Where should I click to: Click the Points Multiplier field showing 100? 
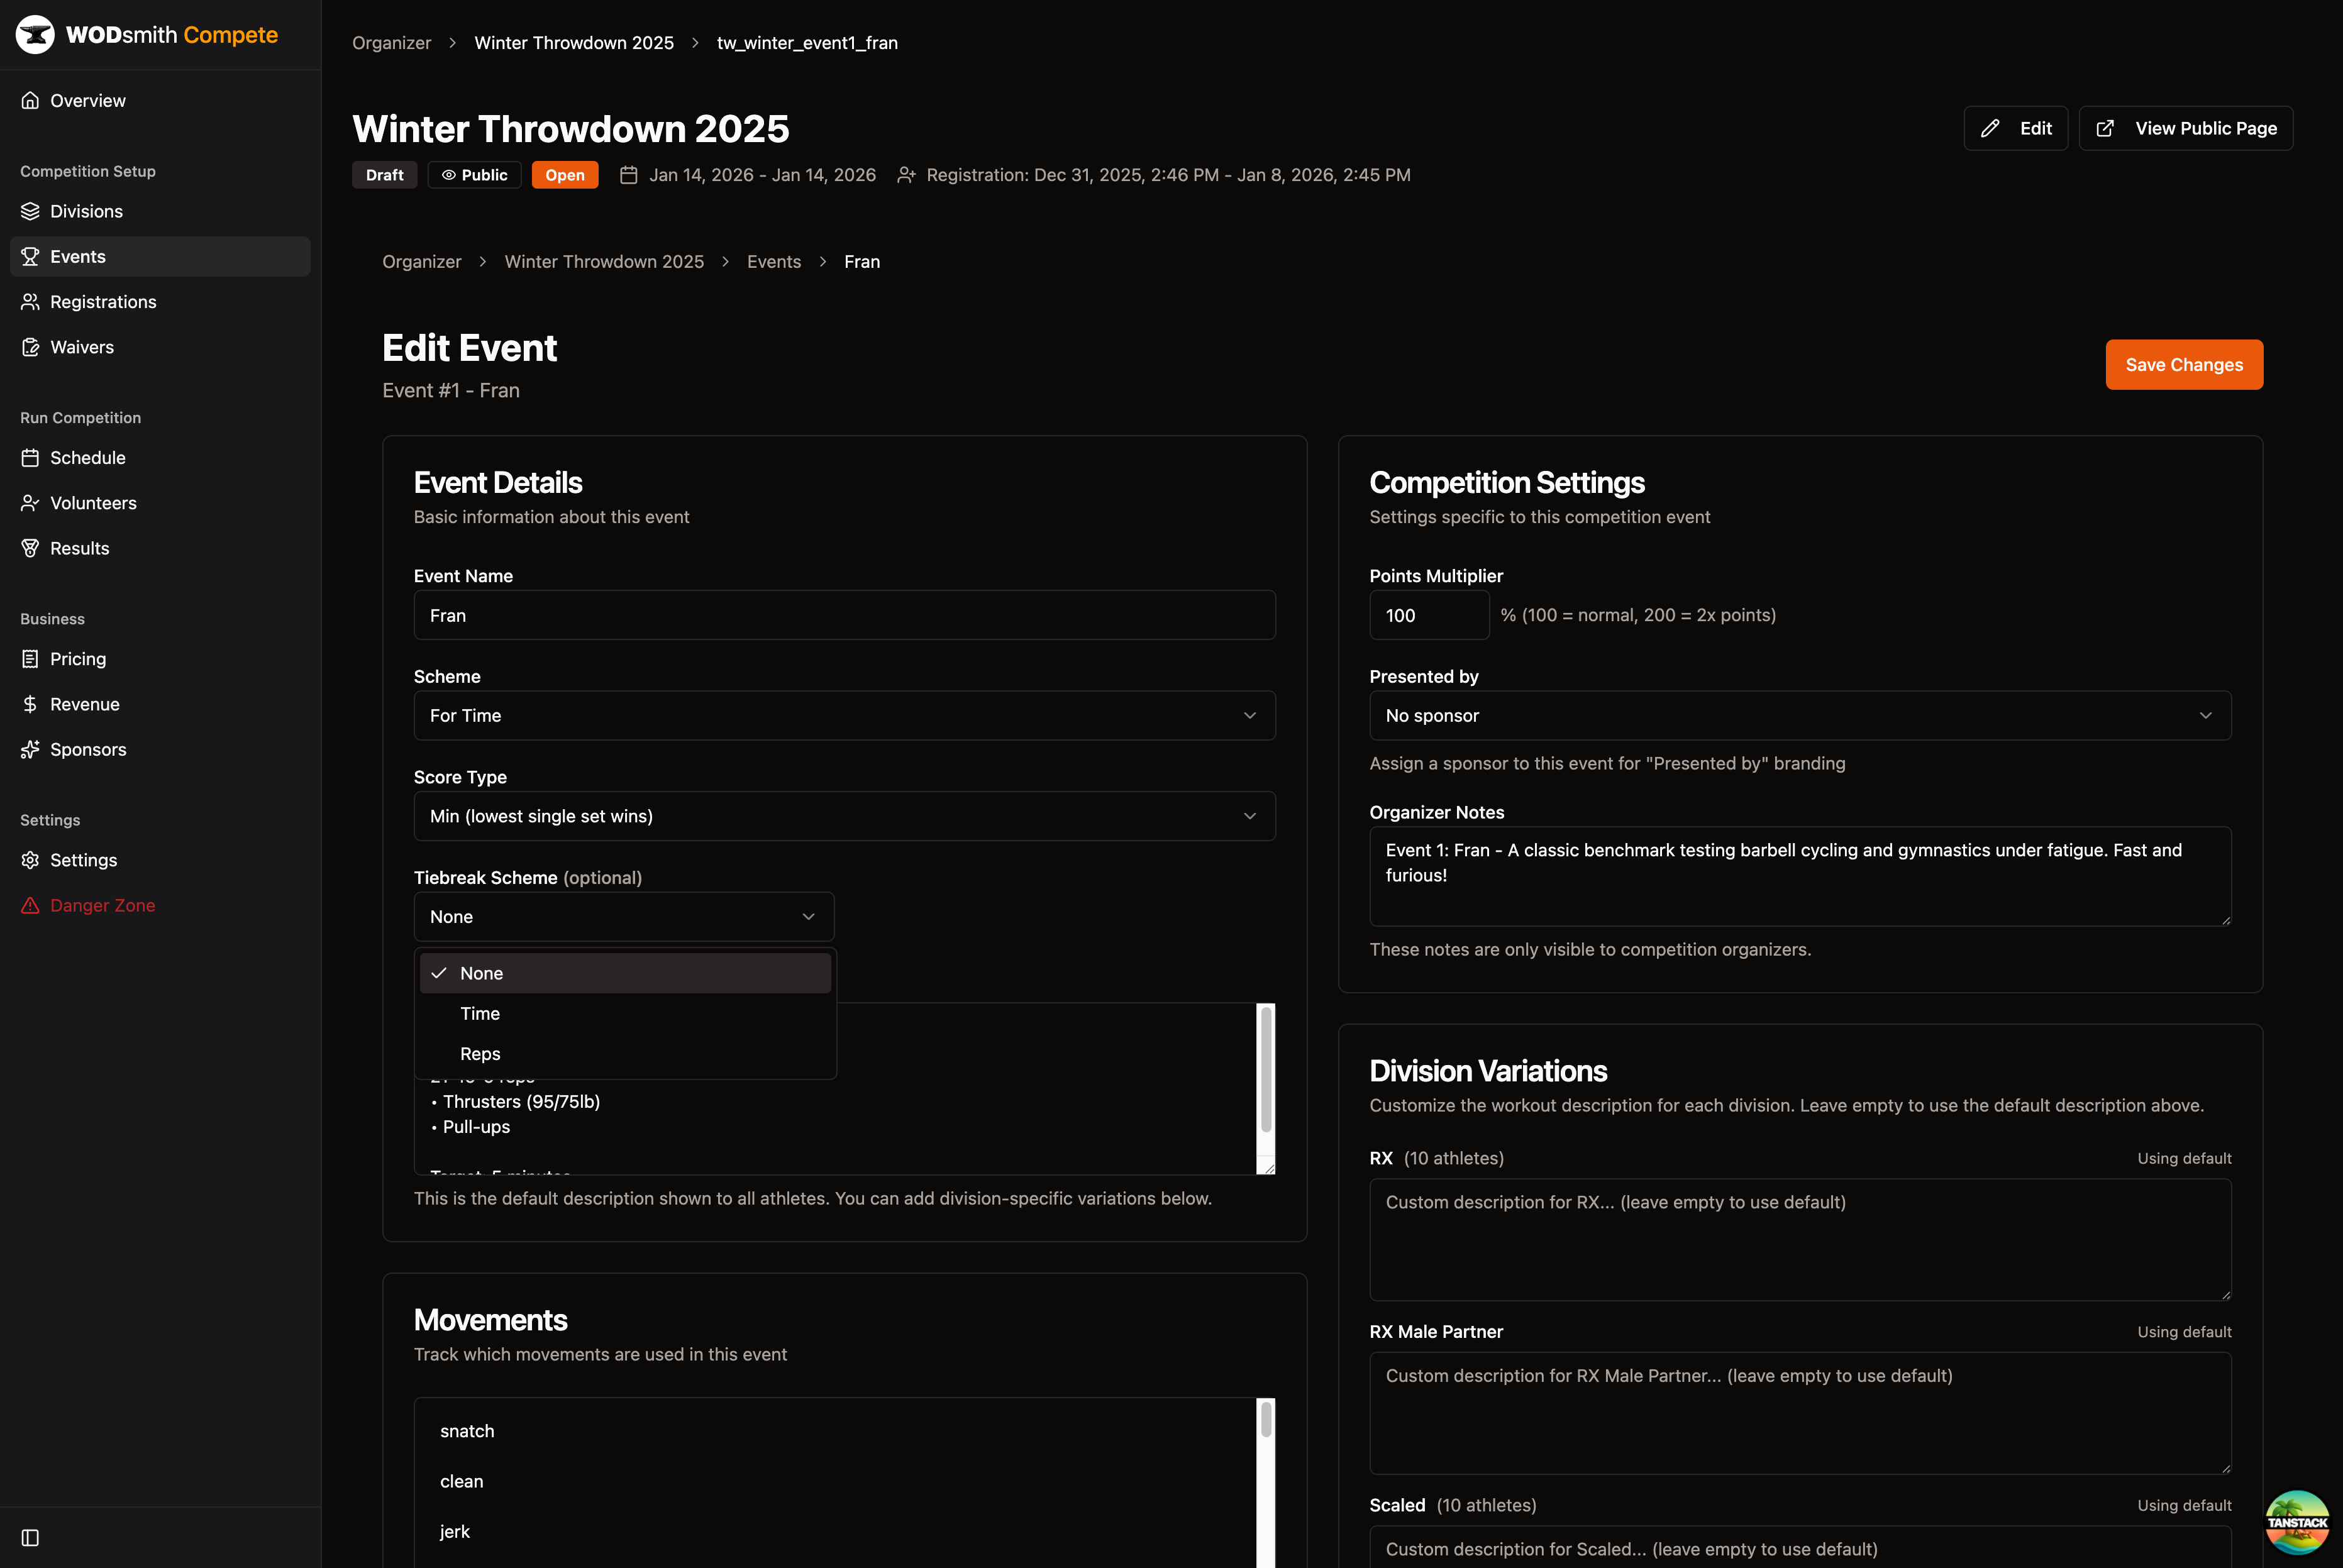pos(1429,615)
